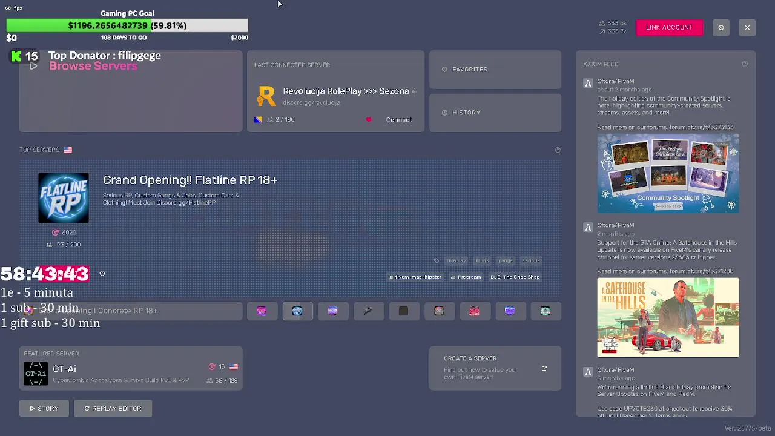Screen dimensions: 775x436
Task: Open third Cfx.re/FiveM post avatar
Action: click(587, 372)
